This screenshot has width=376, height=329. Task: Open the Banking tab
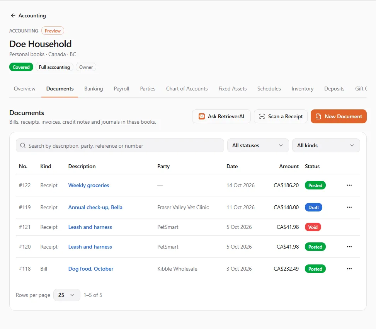pos(94,89)
